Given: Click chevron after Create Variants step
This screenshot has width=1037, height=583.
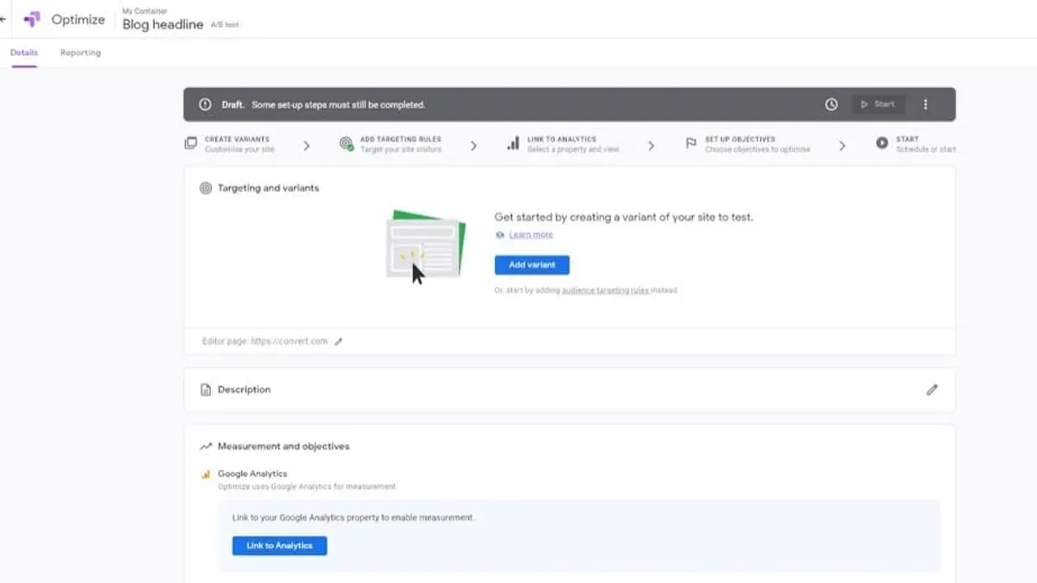Looking at the screenshot, I should [307, 146].
